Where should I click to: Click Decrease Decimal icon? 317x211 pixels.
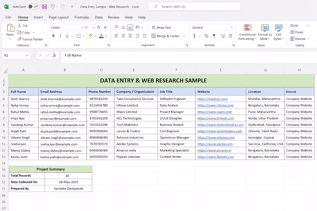(x=230, y=36)
